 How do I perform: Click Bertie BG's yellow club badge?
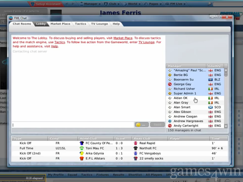pyautogui.click(x=170, y=75)
